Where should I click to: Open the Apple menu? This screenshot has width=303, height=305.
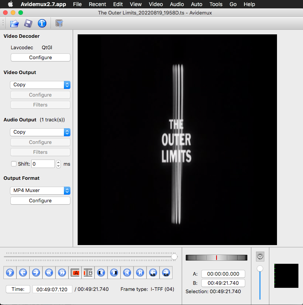click(x=10, y=4)
